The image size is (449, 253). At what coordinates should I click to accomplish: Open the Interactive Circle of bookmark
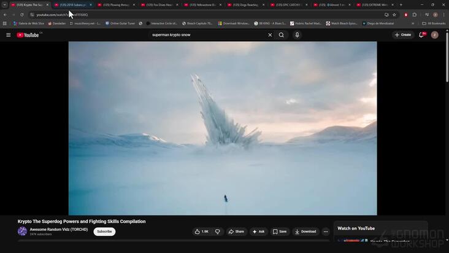click(162, 23)
